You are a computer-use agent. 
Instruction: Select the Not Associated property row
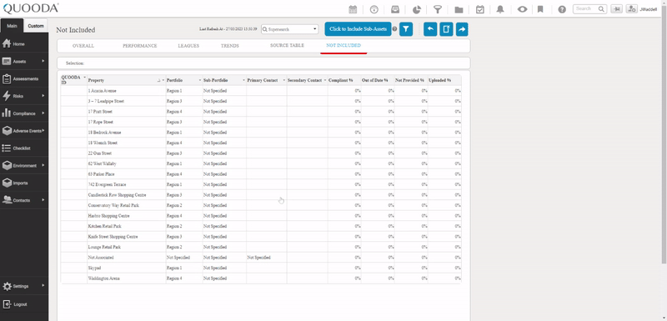click(x=261, y=258)
